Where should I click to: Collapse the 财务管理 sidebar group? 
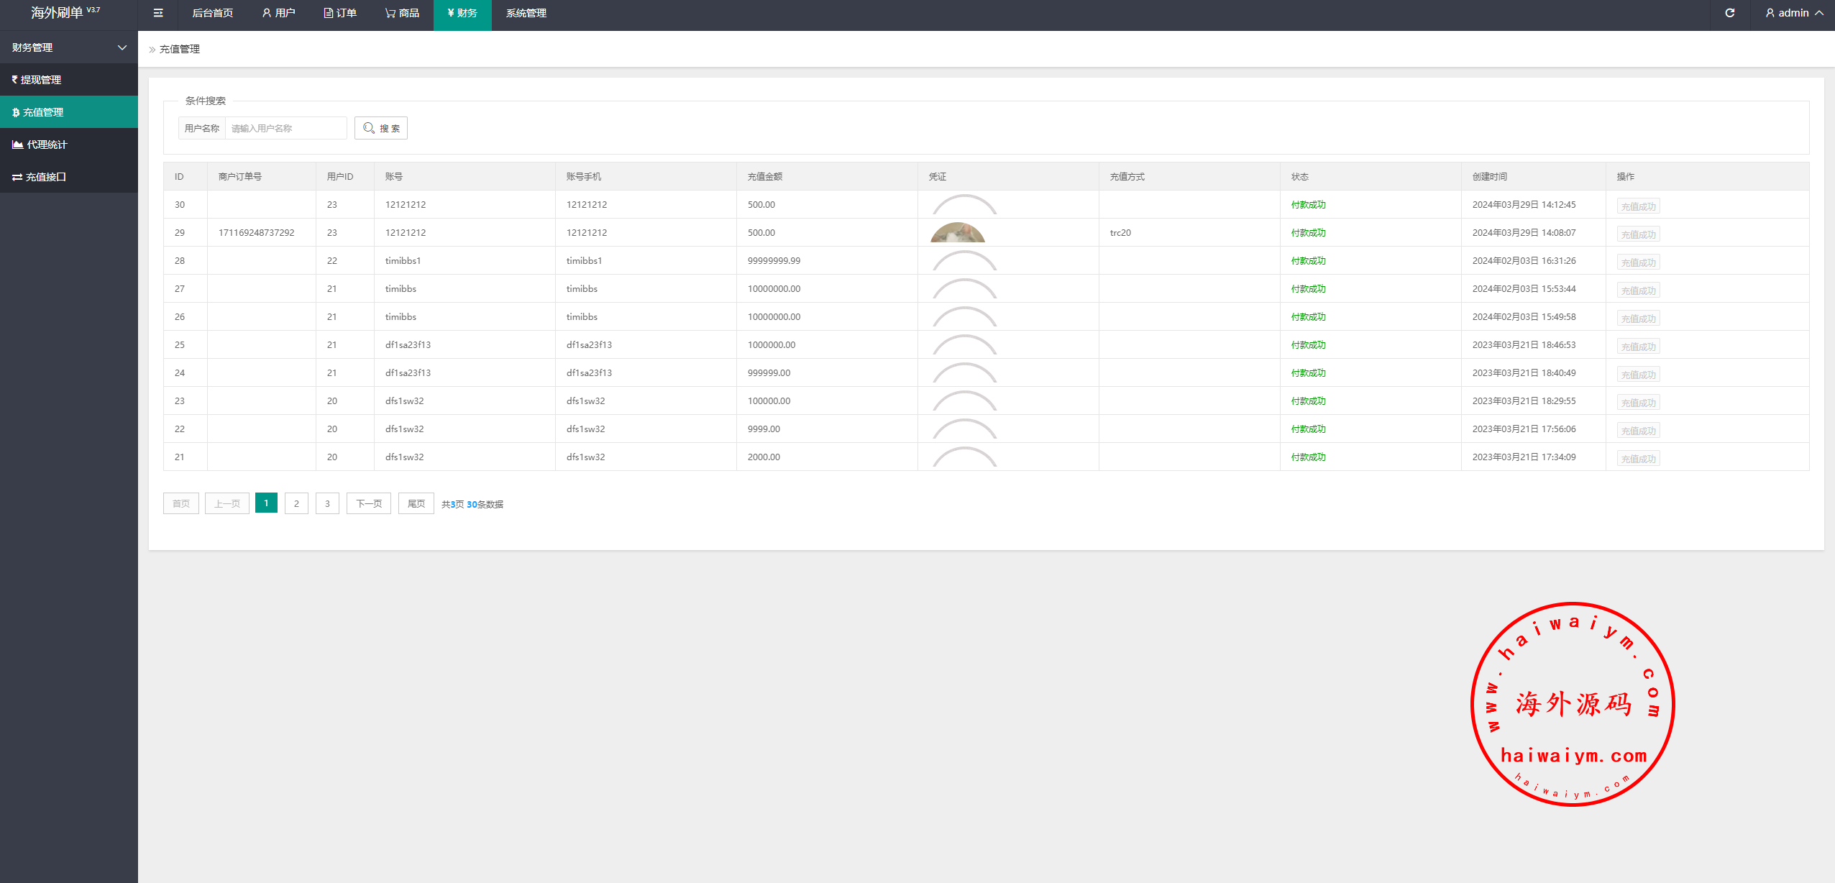coord(68,47)
